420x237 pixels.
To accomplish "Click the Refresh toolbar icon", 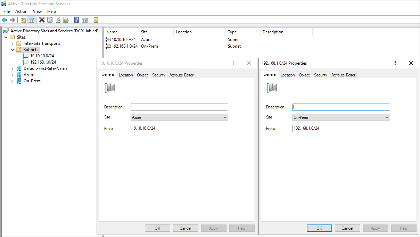I will [58, 20].
